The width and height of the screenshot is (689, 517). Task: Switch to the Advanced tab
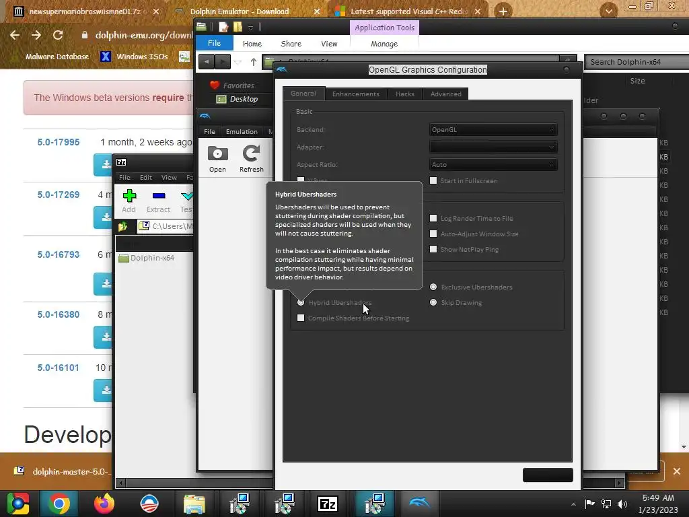pos(445,94)
